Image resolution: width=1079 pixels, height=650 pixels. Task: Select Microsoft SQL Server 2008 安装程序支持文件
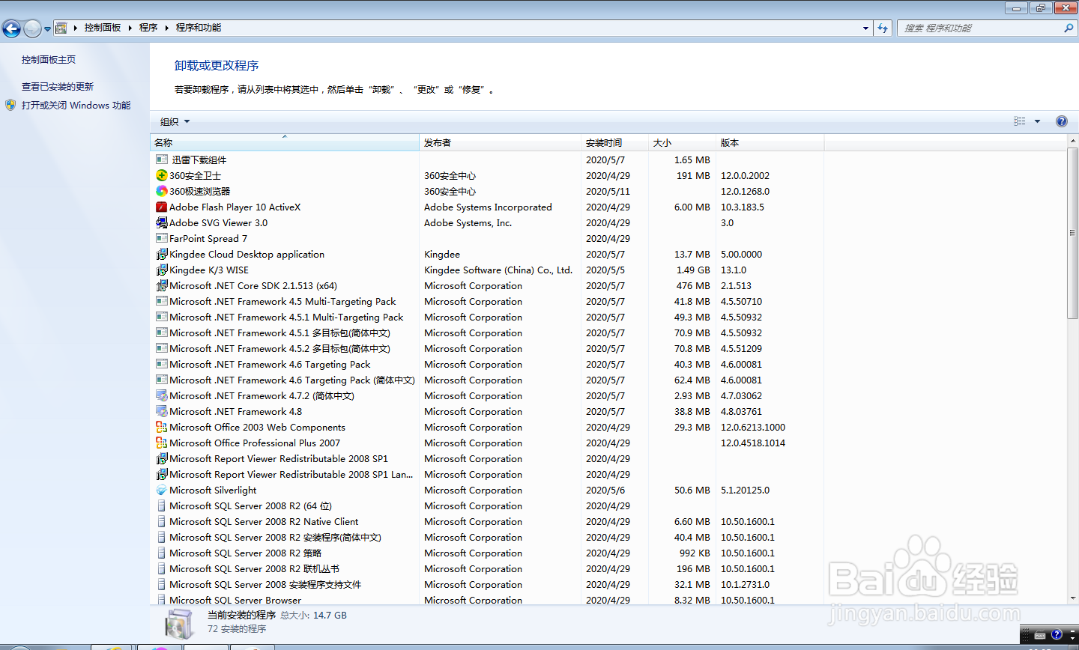265,585
